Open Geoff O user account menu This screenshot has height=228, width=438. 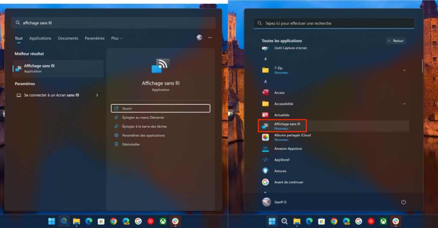click(x=275, y=202)
